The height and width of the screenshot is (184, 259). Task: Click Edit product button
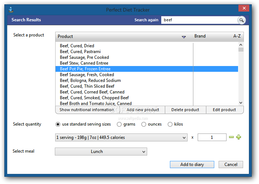(x=225, y=110)
